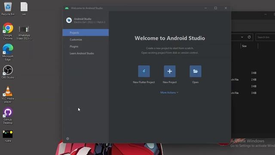This screenshot has width=275, height=155.
Task: Expand the More Actions dropdown
Action: (169, 93)
